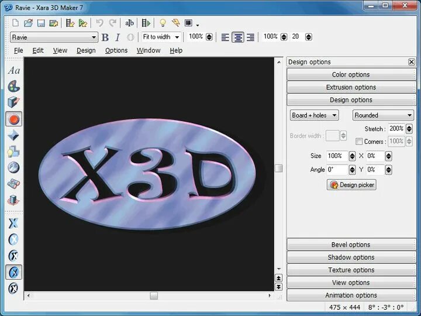Open the File menu
The image size is (421, 316).
pyautogui.click(x=19, y=50)
